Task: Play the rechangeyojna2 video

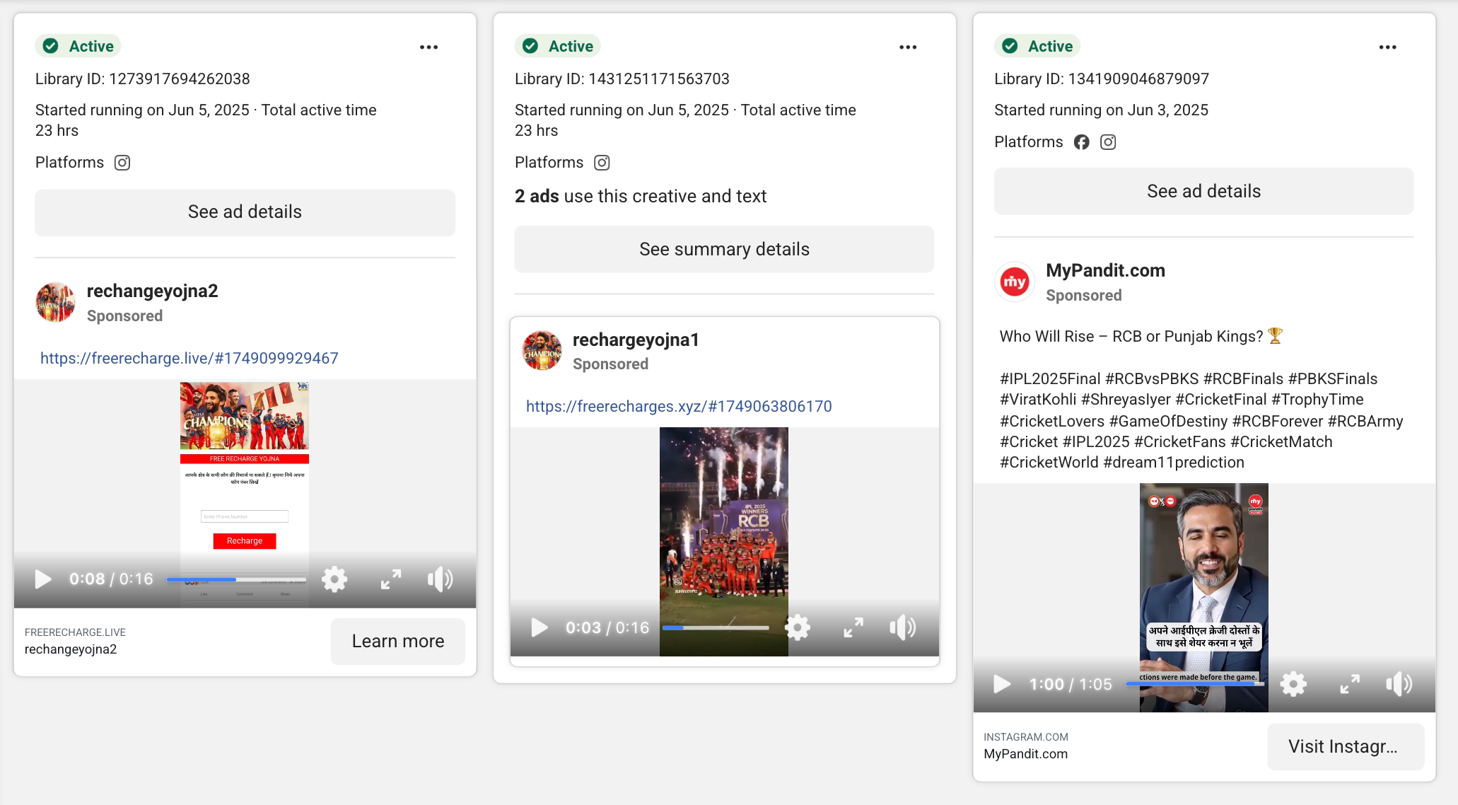Action: tap(43, 579)
